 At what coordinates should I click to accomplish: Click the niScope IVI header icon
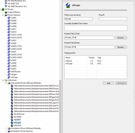[68, 5]
